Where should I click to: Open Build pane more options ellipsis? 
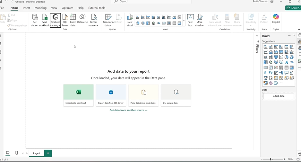click(x=289, y=36)
